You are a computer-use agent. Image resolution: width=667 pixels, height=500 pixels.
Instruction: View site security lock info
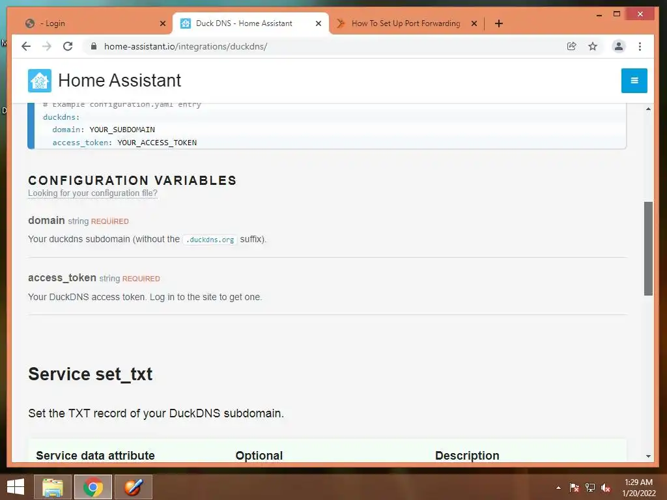point(94,46)
